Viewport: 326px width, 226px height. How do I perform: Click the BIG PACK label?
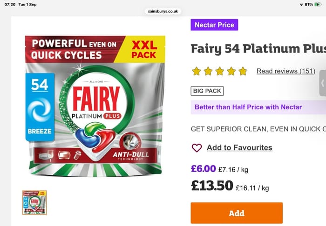tap(207, 91)
